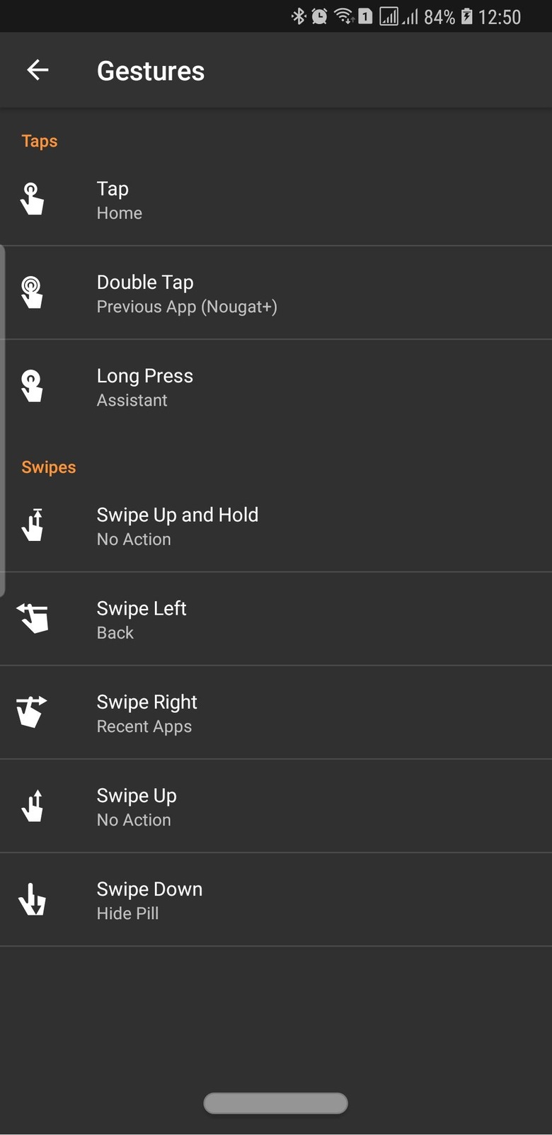Click the Swipe Down hand icon
552x1135 pixels.
tap(33, 899)
